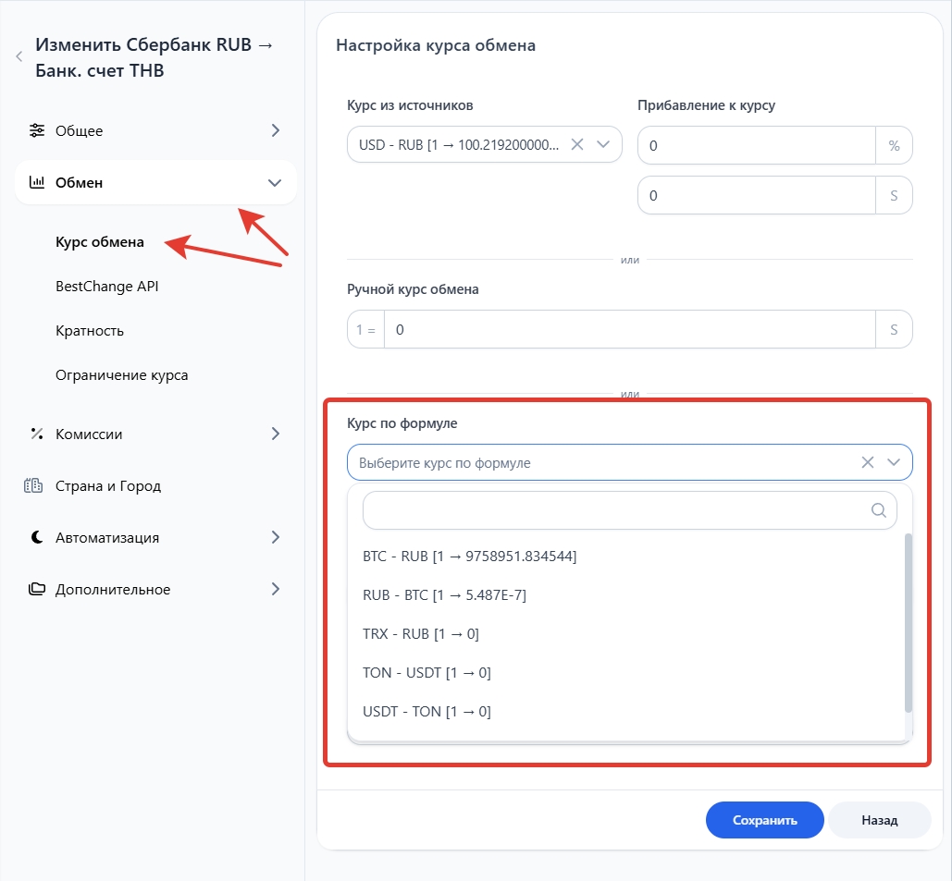The width and height of the screenshot is (952, 881).
Task: Close the formula rate dropdown arrow
Action: (894, 462)
